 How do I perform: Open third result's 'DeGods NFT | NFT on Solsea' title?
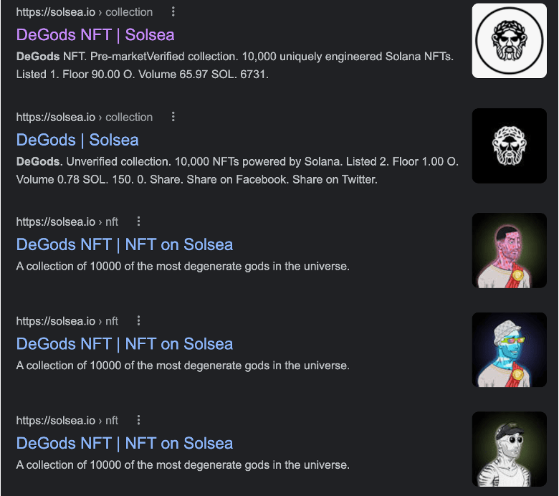[x=125, y=244]
